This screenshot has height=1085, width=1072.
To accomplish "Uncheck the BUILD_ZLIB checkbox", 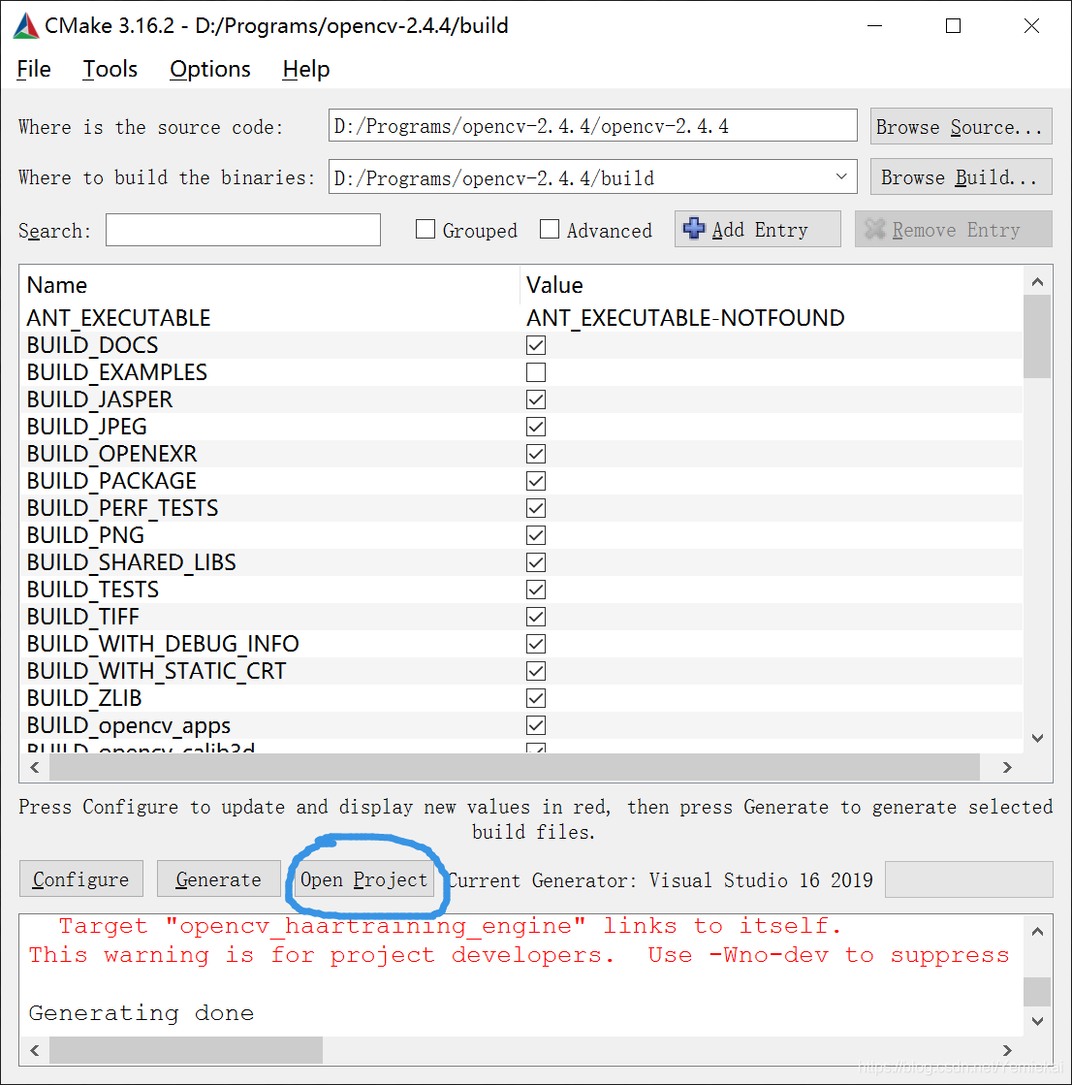I will pyautogui.click(x=536, y=698).
